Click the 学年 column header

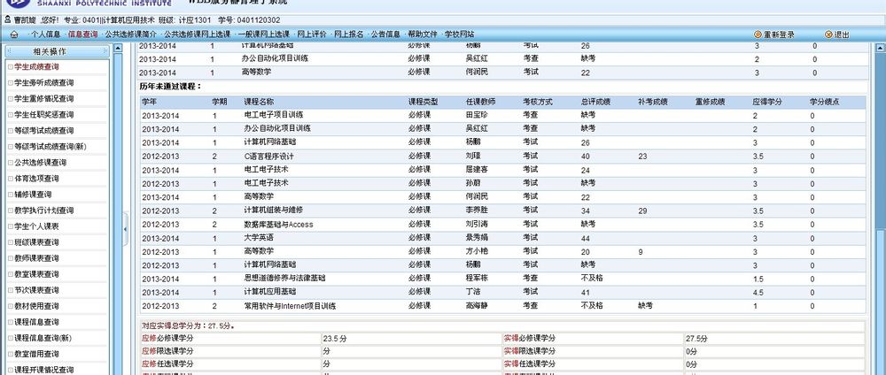click(149, 102)
